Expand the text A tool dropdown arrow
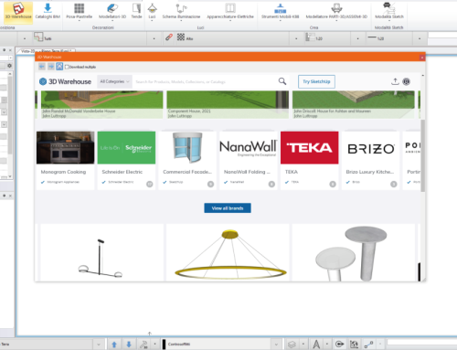457x350 pixels. click(x=327, y=345)
